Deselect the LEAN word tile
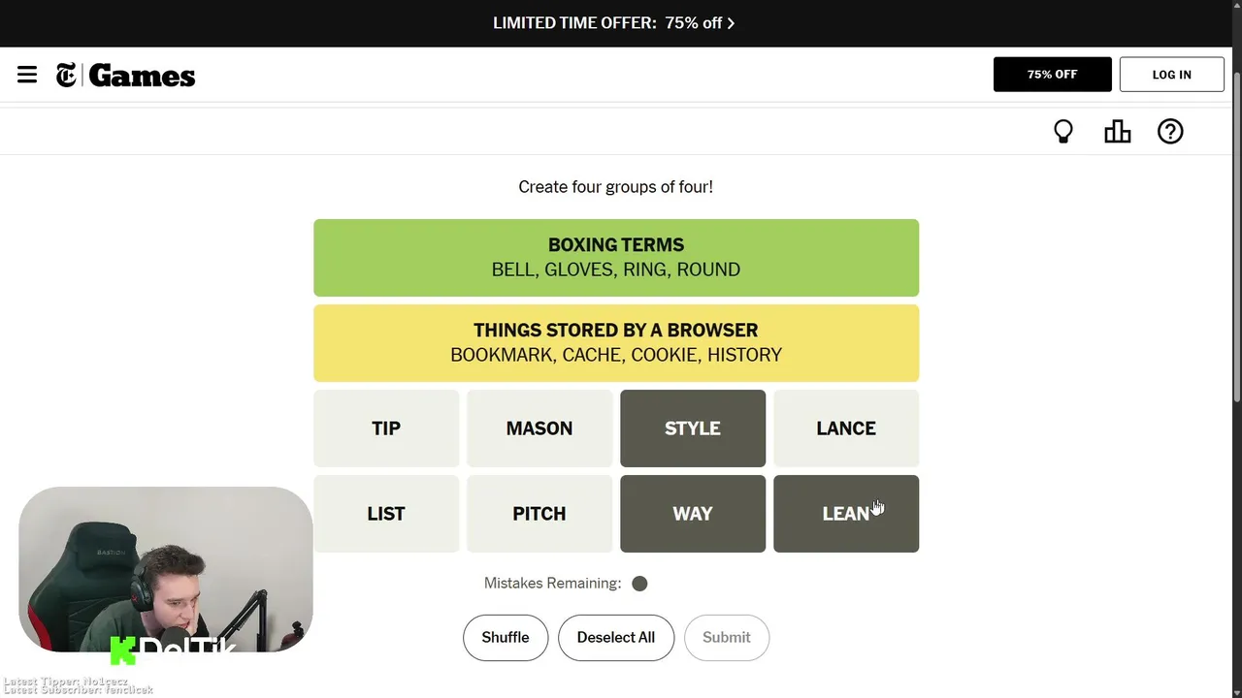Screen dimensions: 1242x698 pyautogui.click(x=846, y=514)
